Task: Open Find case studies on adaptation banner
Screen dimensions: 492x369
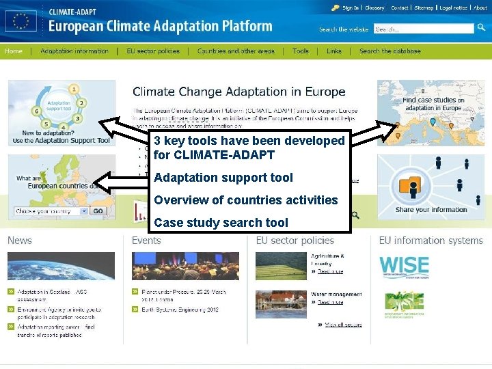Action: click(x=430, y=113)
